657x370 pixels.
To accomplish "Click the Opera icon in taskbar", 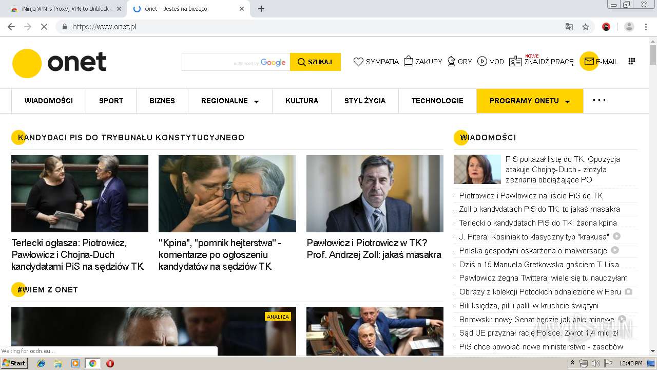I will 110,363.
